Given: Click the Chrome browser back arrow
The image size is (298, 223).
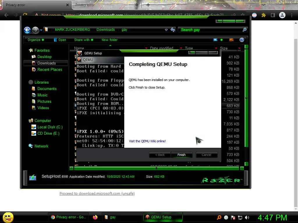Looking at the screenshot, I should coord(6,15).
